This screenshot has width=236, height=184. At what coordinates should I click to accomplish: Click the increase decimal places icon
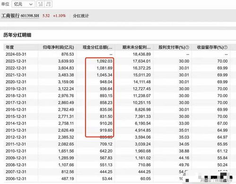(x=41, y=4)
